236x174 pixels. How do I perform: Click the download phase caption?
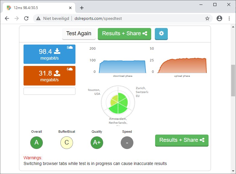(123, 76)
